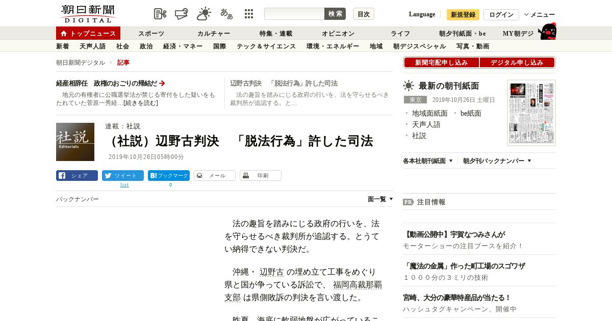This screenshot has height=321, width=612.
Task: Click the 新規登録 button
Action: coord(463,15)
